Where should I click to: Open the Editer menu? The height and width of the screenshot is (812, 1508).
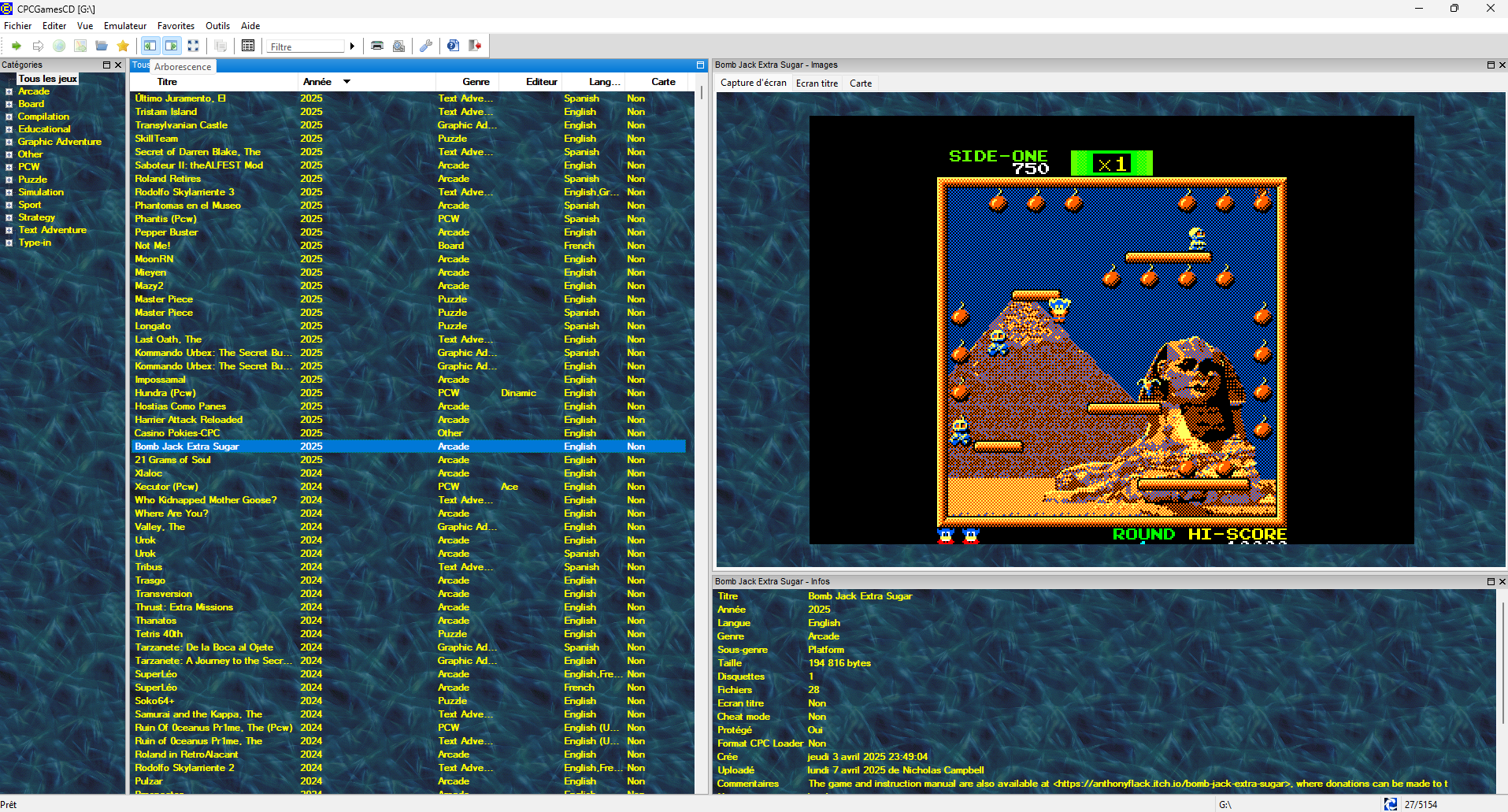54,26
